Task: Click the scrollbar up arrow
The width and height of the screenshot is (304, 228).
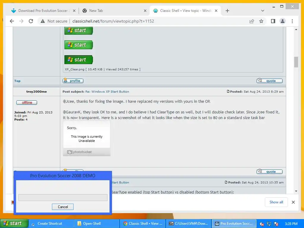Action: (296, 29)
